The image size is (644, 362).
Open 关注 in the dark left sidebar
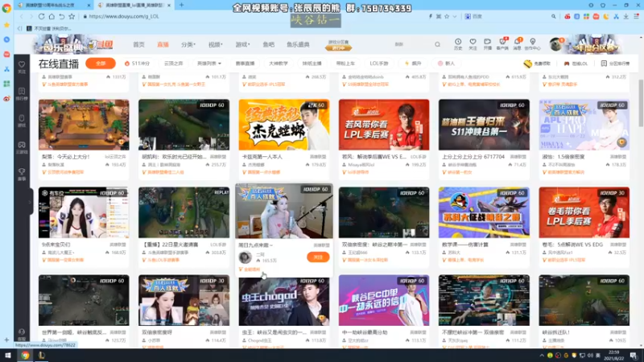point(22,68)
